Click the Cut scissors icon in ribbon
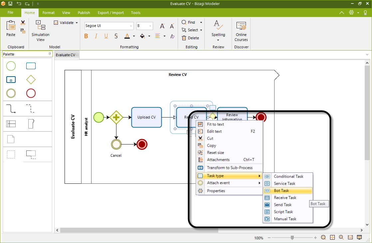 (x=23, y=23)
